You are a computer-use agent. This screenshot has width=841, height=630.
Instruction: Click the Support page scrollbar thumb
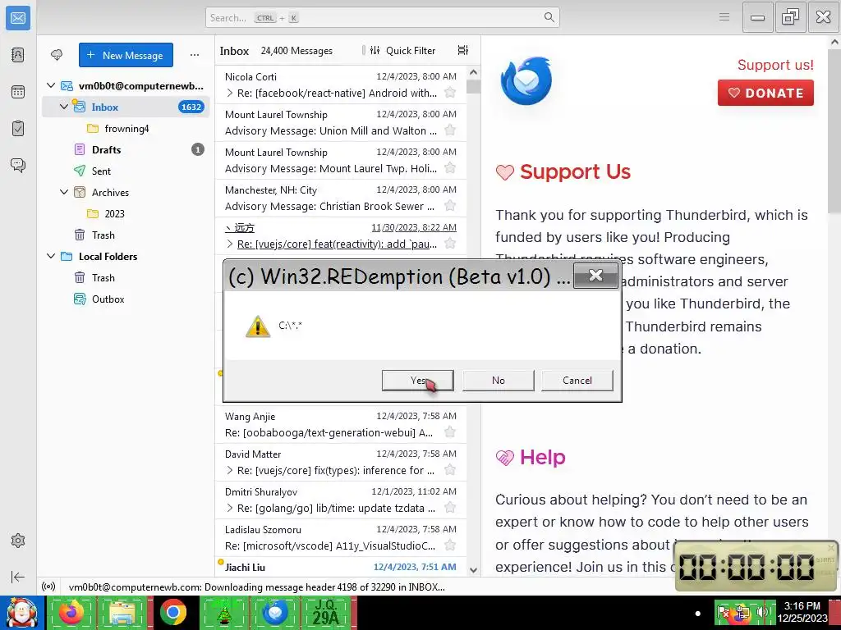(x=834, y=131)
